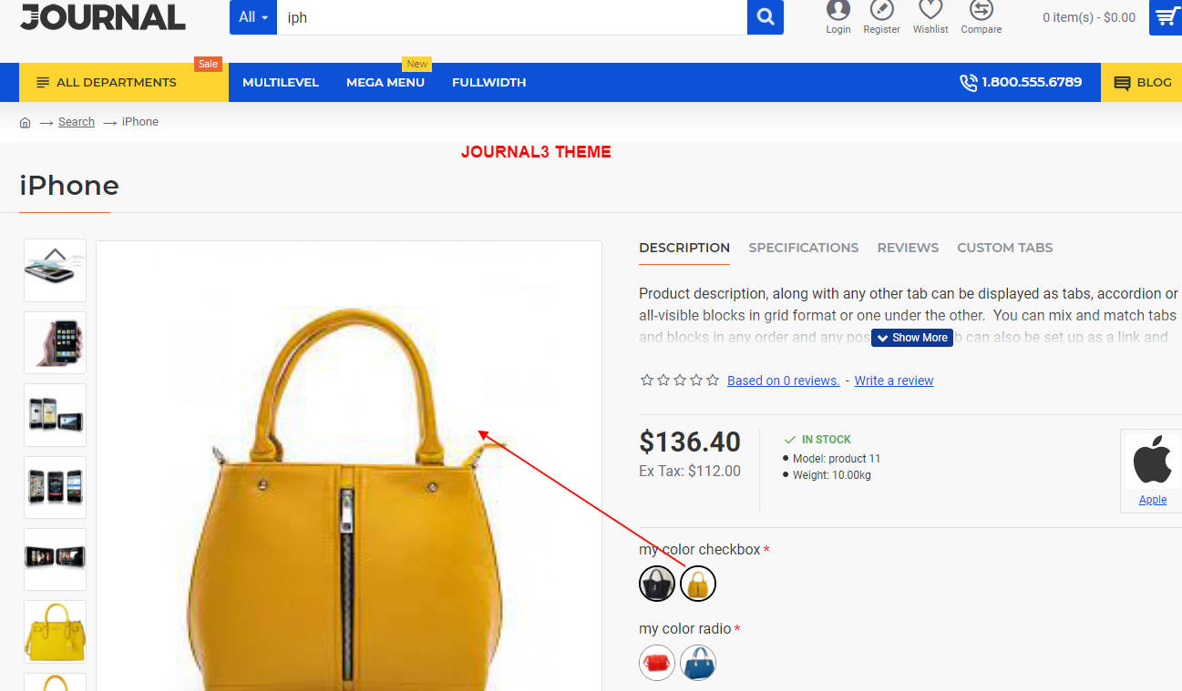
Task: Open the Login user icon
Action: click(x=838, y=10)
